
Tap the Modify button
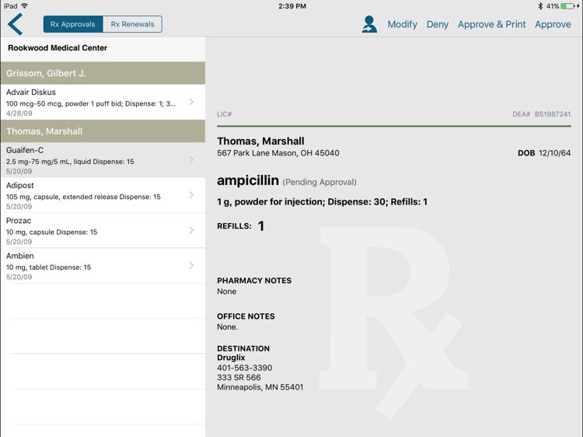[x=403, y=24]
